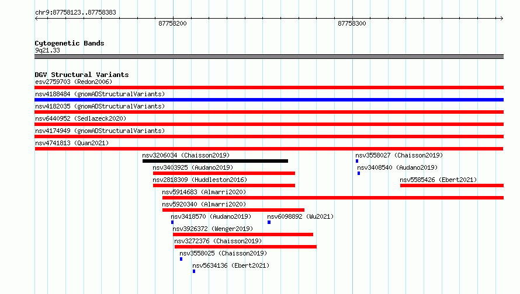Open variant nsv4182035 gnomAD label
Image resolution: width=520 pixels, height=294 pixels.
tap(100, 106)
